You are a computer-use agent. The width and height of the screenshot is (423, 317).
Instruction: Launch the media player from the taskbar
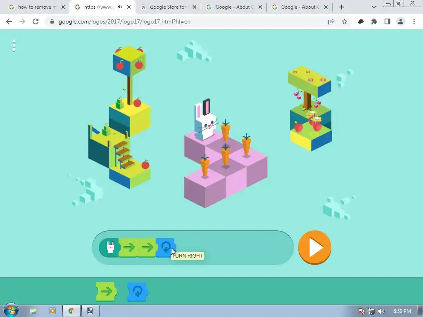(x=52, y=311)
